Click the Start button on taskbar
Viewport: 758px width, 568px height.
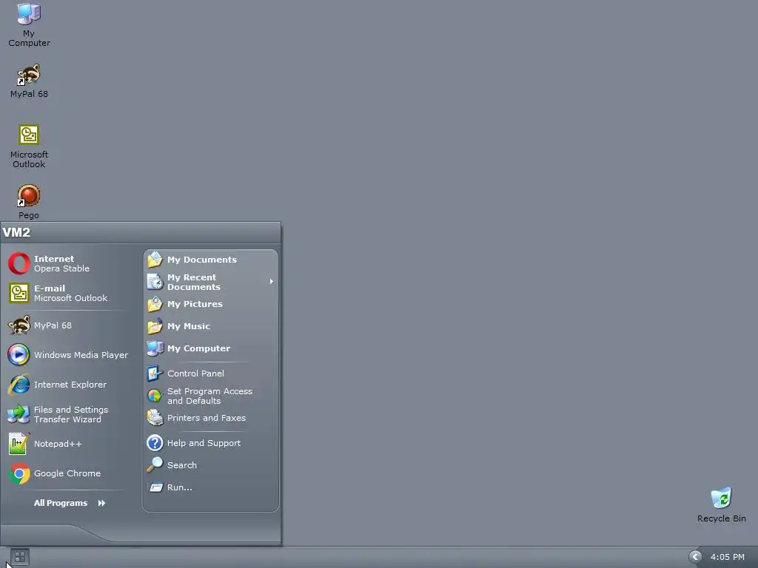tap(20, 558)
